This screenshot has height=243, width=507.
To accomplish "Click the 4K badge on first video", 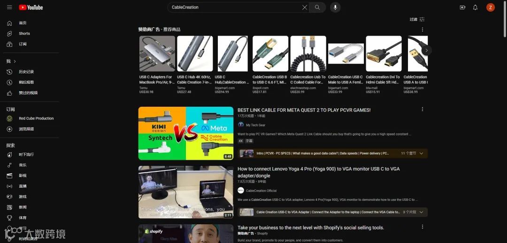I will click(240, 141).
